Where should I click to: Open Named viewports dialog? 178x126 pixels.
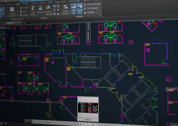click(24, 8)
